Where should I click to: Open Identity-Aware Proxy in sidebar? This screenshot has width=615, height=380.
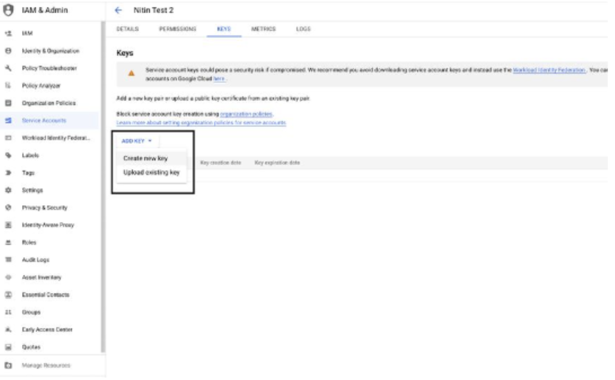[x=48, y=225]
